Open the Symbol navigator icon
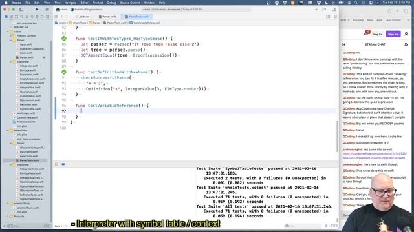Screen dimensions: 414x232 [16, 17]
